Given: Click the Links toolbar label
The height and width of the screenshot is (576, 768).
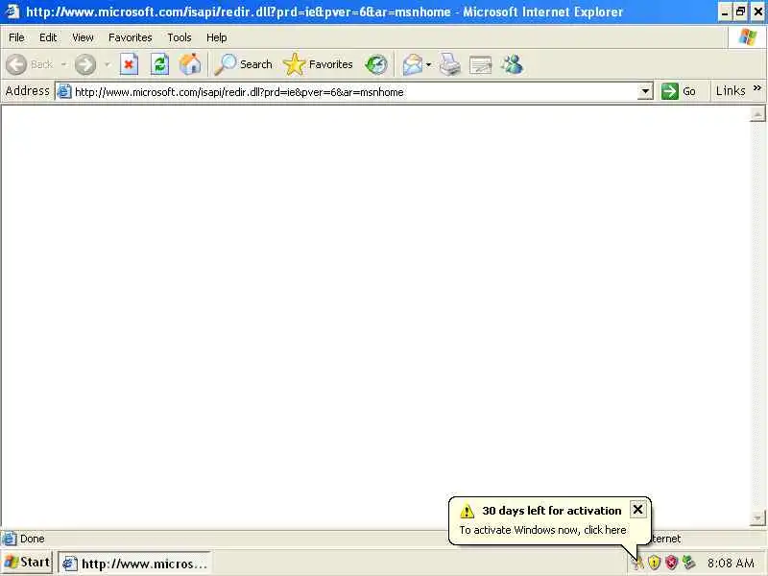Looking at the screenshot, I should [x=731, y=90].
